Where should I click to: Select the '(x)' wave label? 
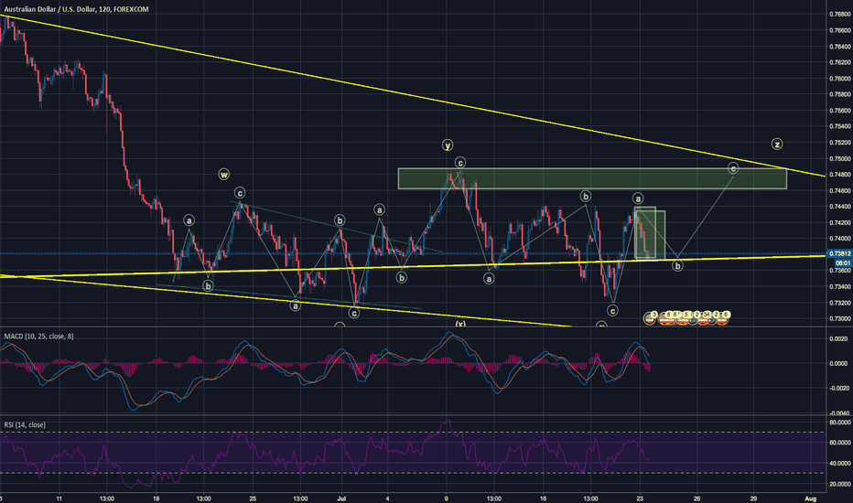coord(460,324)
